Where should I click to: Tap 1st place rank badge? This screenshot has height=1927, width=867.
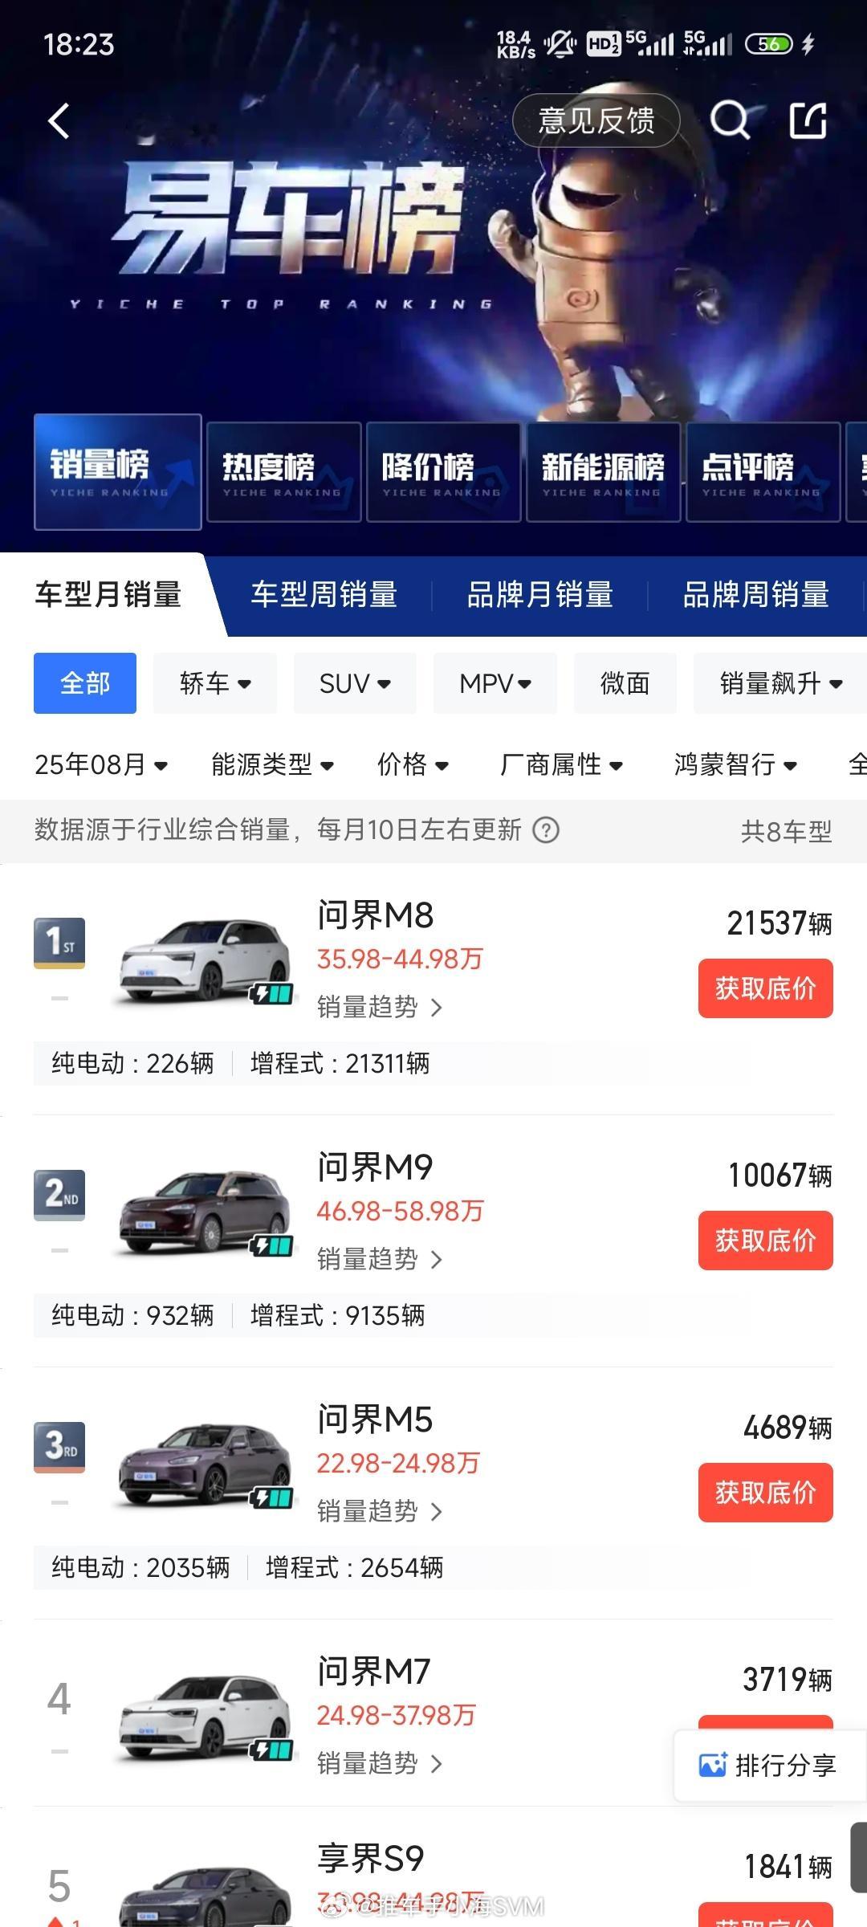pos(59,943)
